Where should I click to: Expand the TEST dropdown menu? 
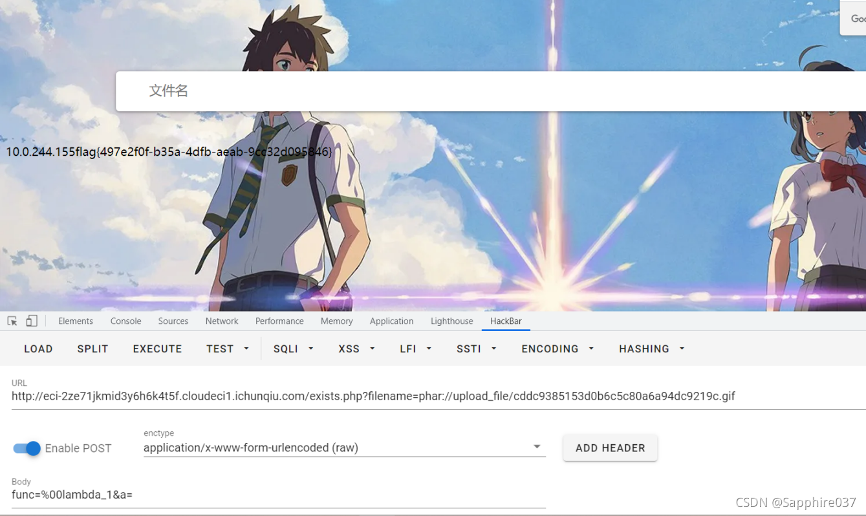pyautogui.click(x=228, y=349)
